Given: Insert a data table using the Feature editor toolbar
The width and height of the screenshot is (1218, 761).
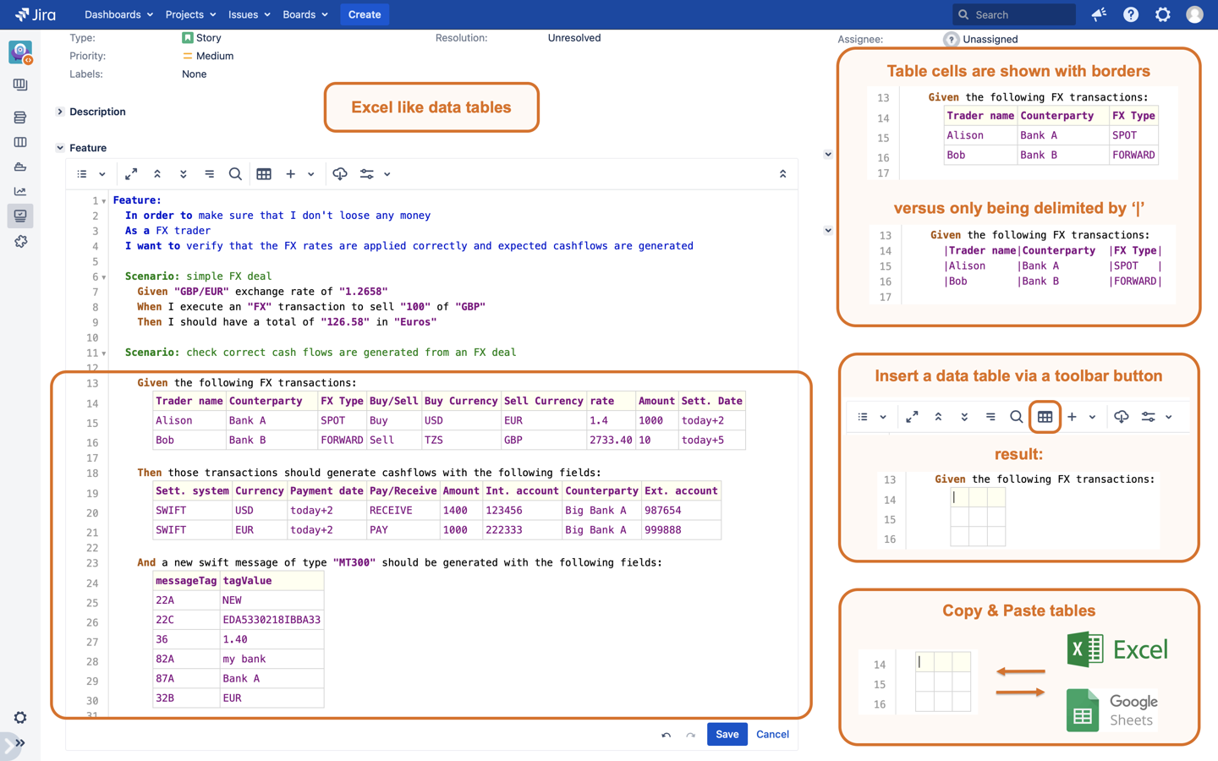Looking at the screenshot, I should click(264, 174).
